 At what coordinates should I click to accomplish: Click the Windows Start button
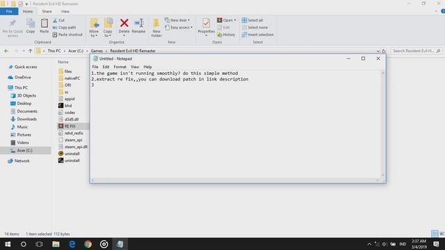click(8, 244)
